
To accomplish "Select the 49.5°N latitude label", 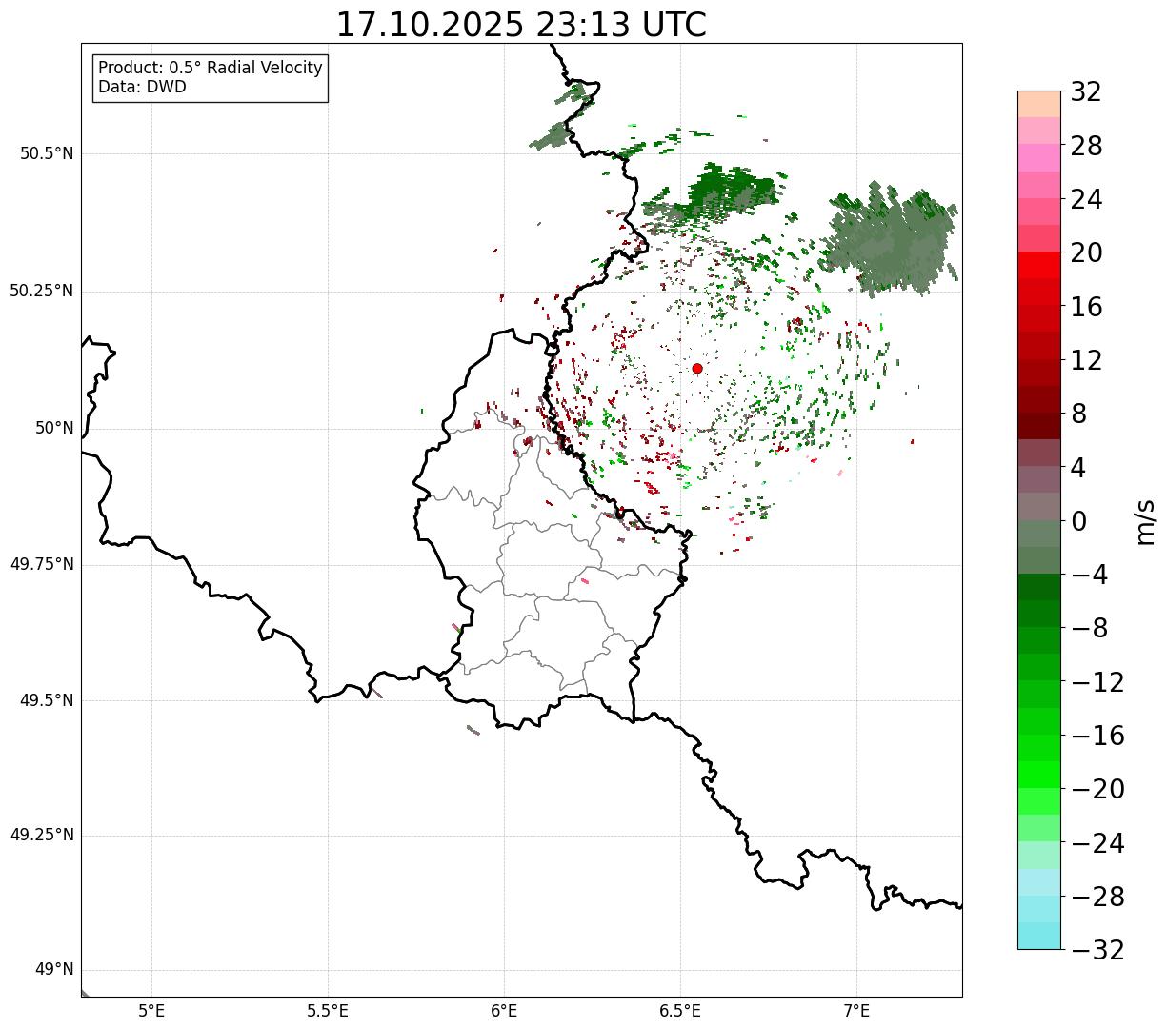I will coord(47,700).
